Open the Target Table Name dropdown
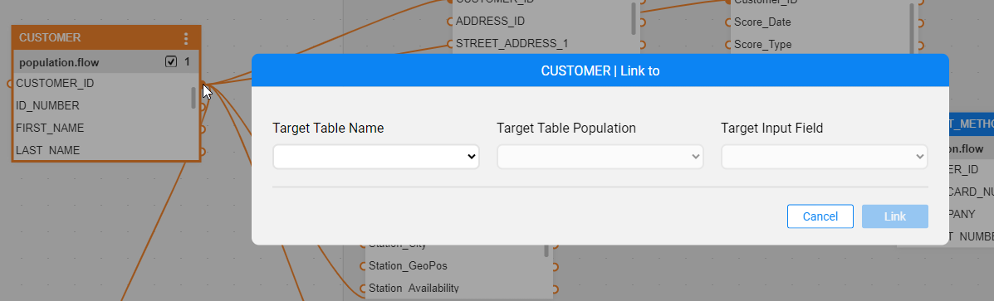 click(x=376, y=157)
